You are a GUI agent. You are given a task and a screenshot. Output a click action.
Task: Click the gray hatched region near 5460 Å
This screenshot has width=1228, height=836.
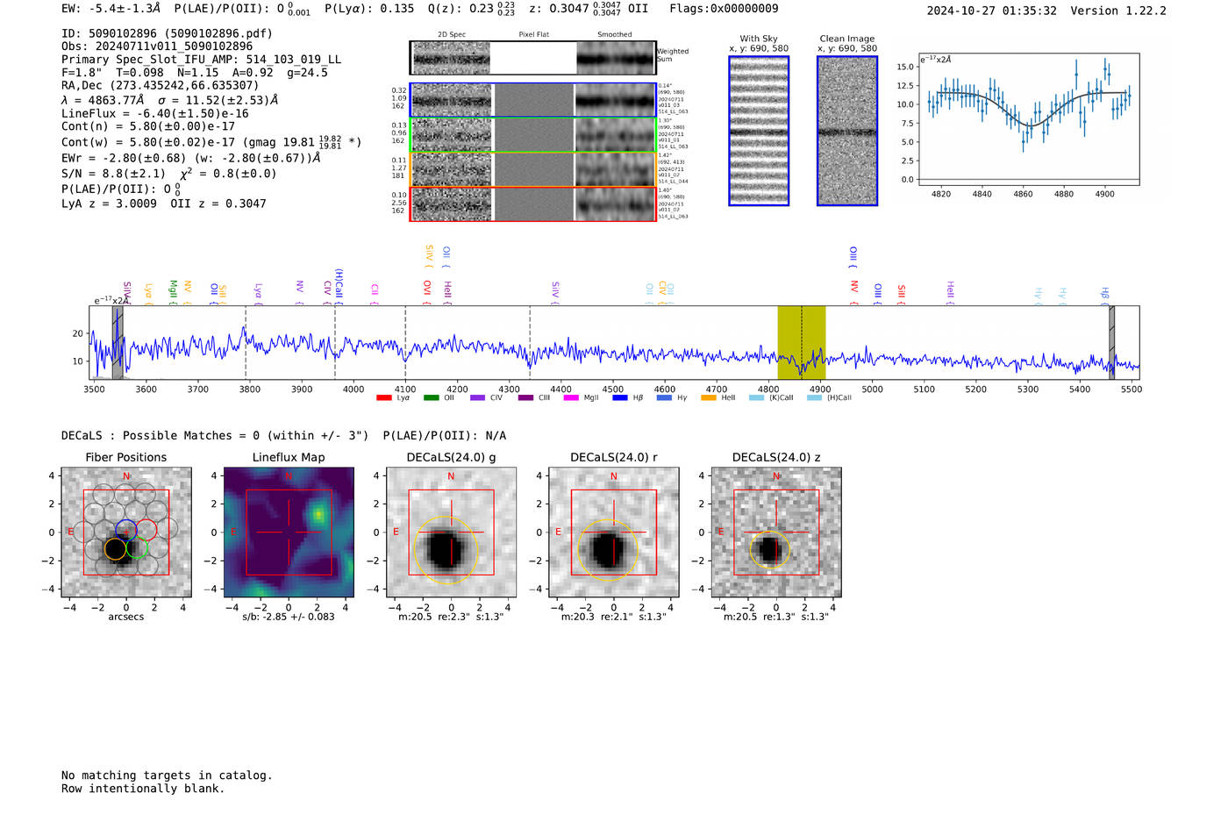click(x=1111, y=342)
